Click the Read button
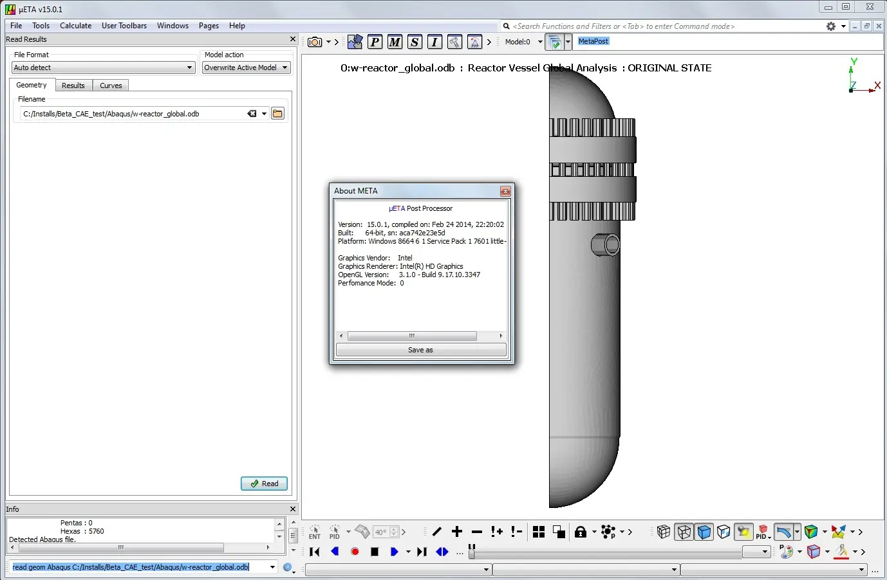 [265, 484]
